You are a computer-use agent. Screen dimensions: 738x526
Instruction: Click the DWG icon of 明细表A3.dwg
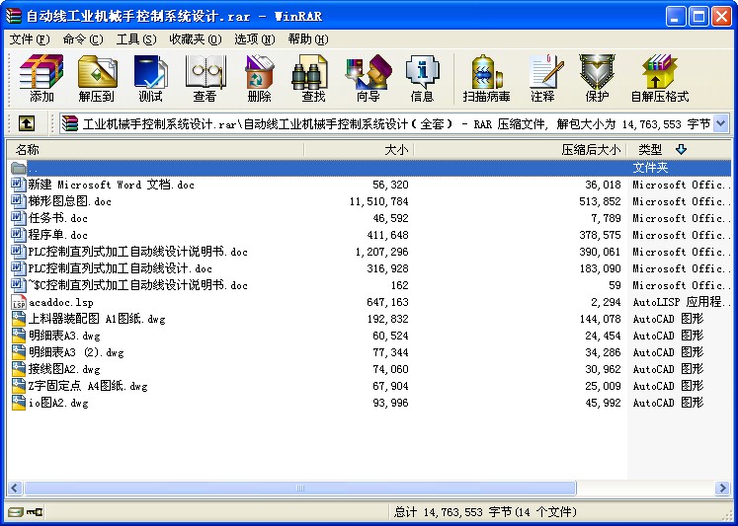tap(19, 336)
